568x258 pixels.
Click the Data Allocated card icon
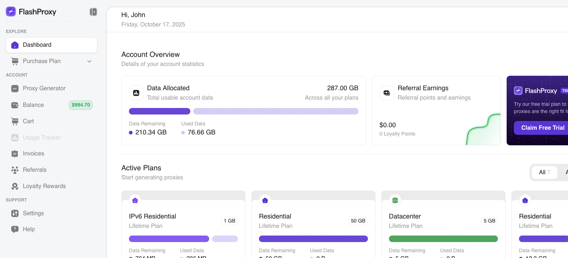pos(136,92)
